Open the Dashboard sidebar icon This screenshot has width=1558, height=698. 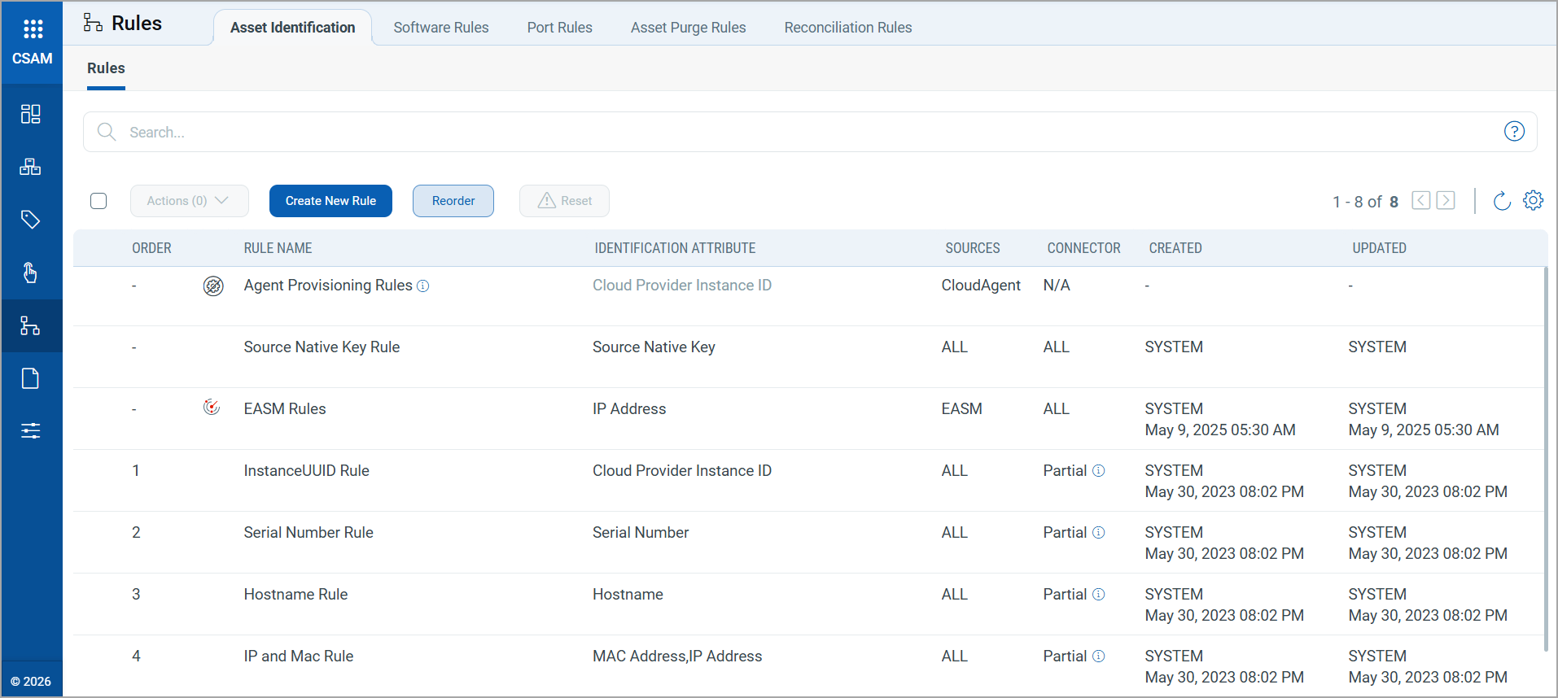[31, 114]
